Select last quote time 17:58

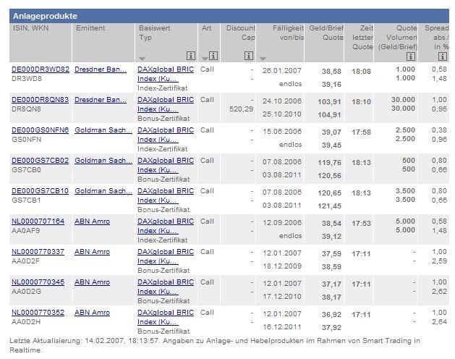click(x=361, y=132)
